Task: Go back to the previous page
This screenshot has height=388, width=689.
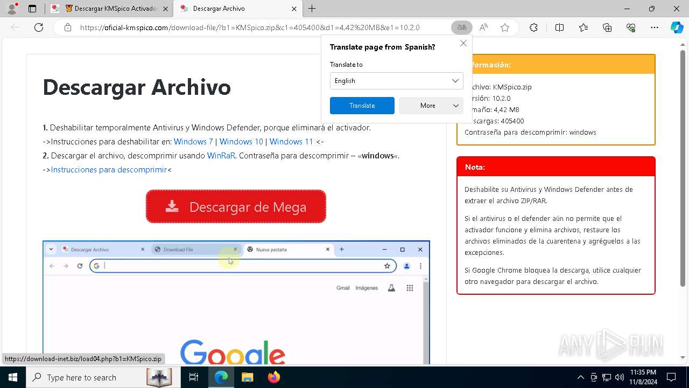Action: (15, 27)
